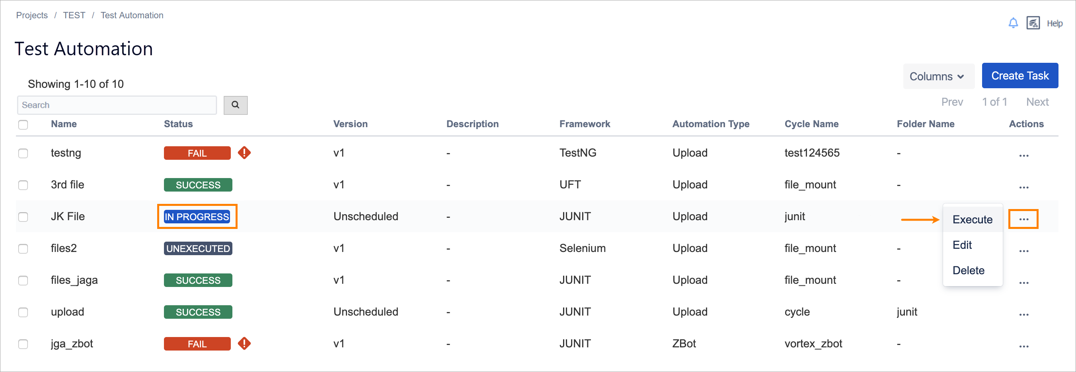Open actions ellipsis for 3rd file row
This screenshot has width=1076, height=372.
coord(1023,187)
